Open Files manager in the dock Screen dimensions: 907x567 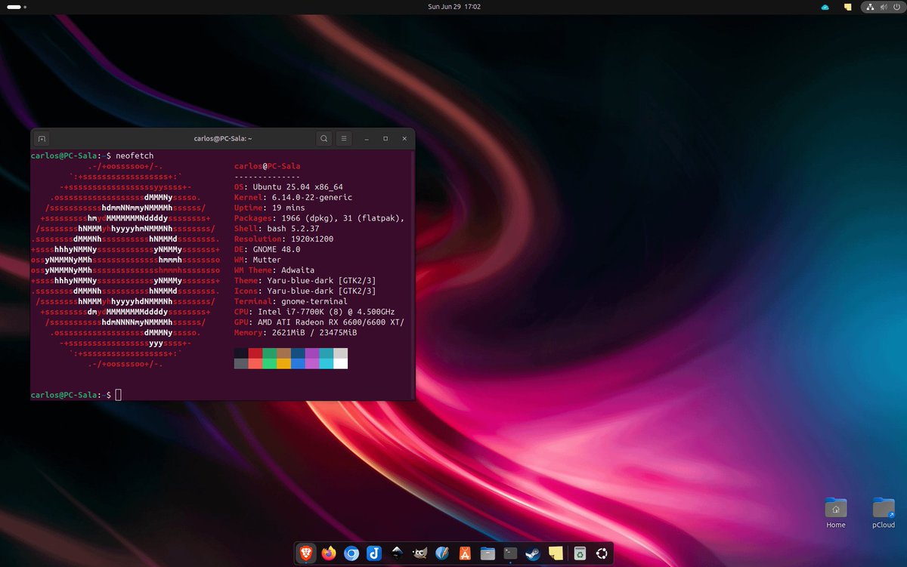488,553
